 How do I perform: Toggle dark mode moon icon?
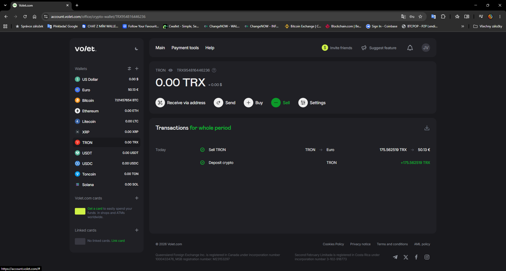(136, 49)
